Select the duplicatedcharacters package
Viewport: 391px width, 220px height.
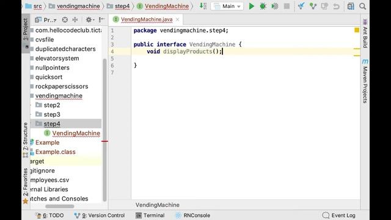pyautogui.click(x=66, y=49)
